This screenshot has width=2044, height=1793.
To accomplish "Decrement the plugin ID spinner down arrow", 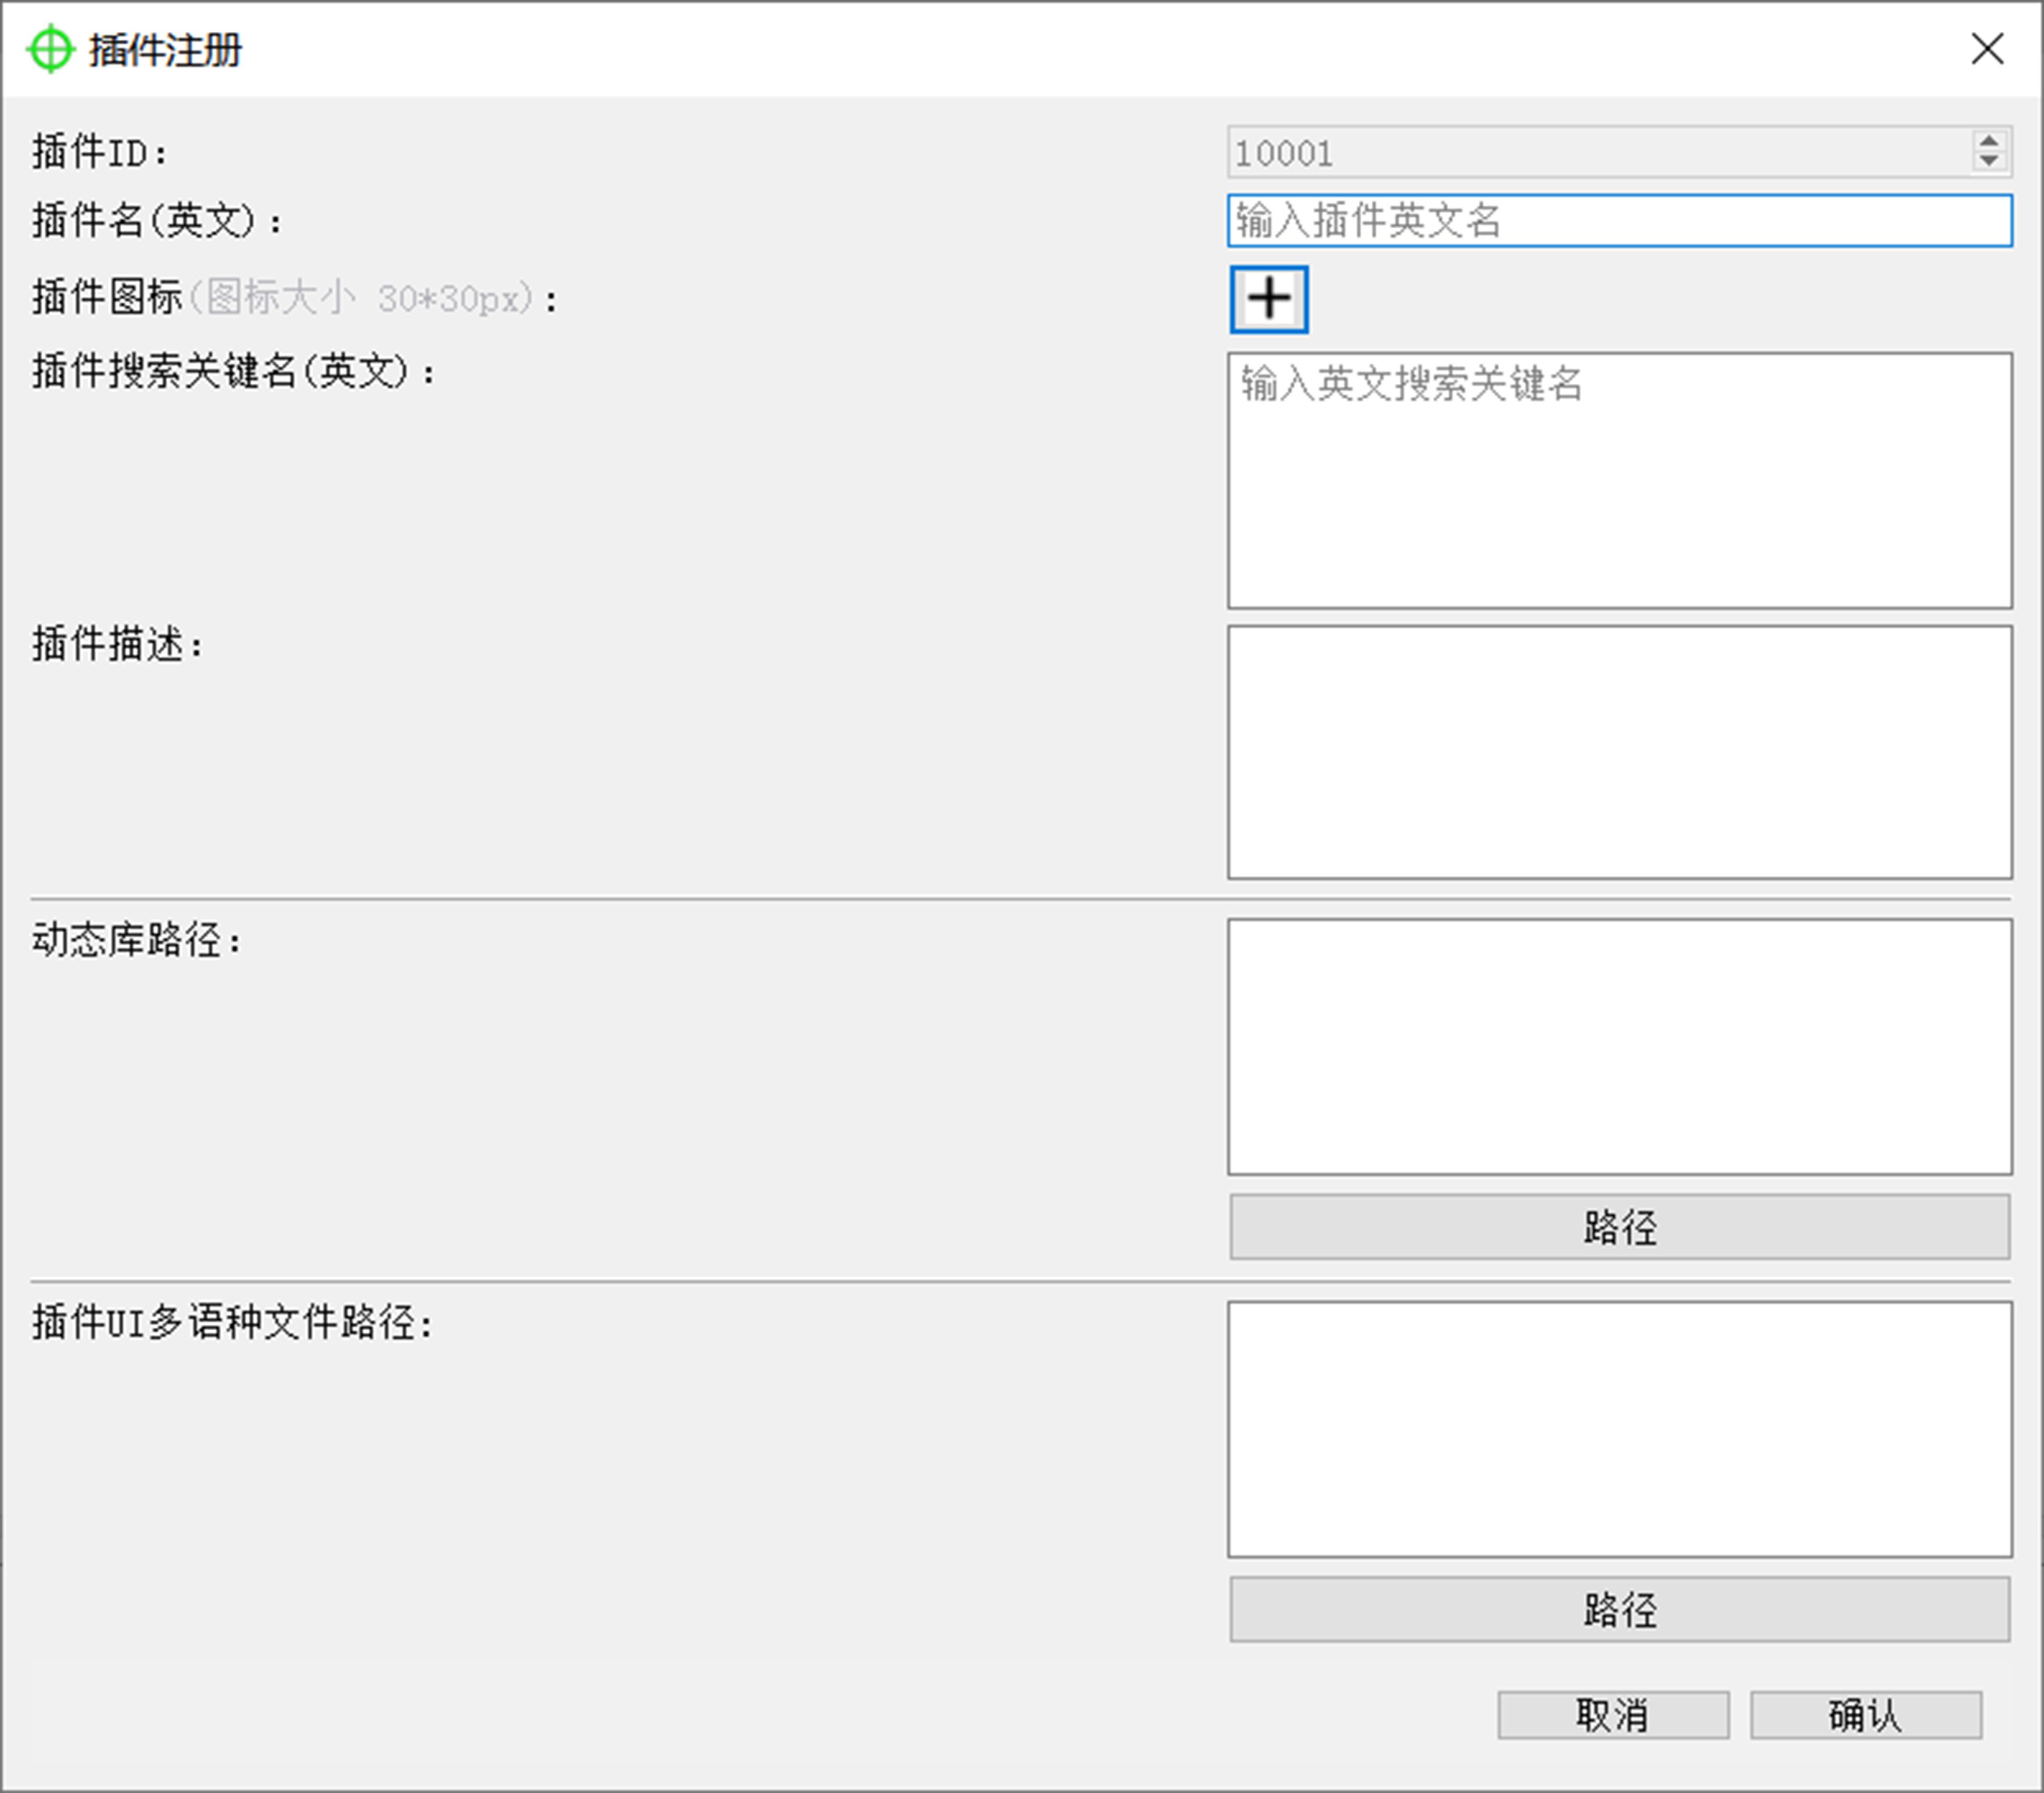I will (x=1989, y=161).
